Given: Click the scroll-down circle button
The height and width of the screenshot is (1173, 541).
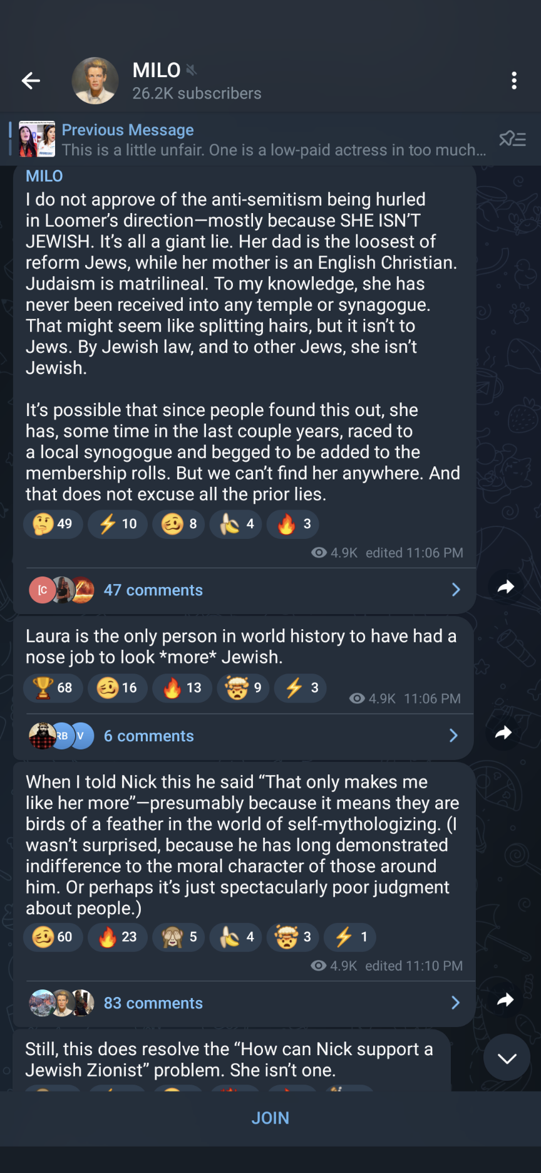Looking at the screenshot, I should click(x=507, y=1058).
